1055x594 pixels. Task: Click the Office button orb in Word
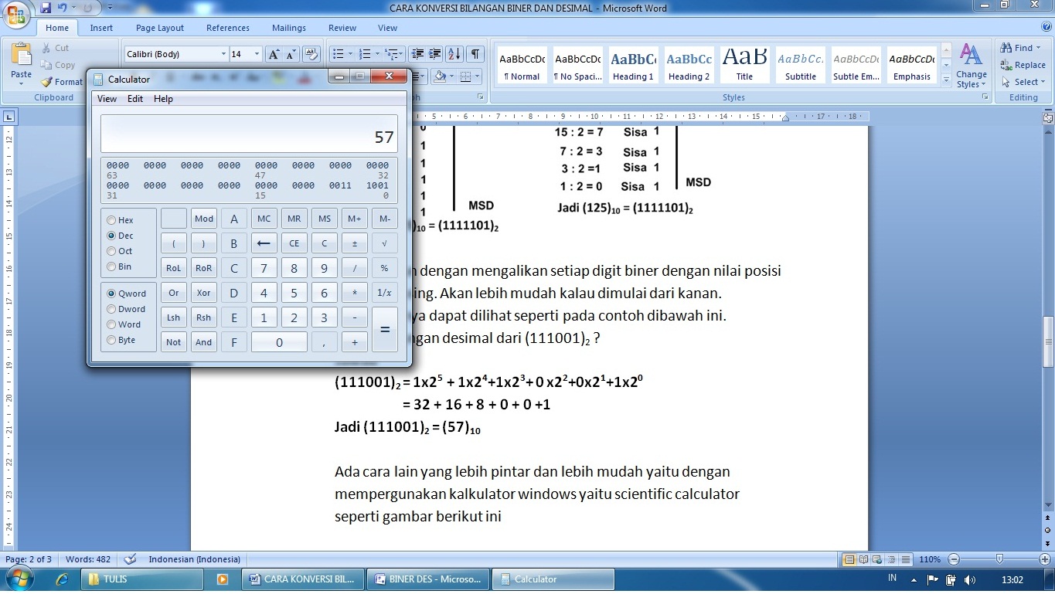(x=16, y=14)
